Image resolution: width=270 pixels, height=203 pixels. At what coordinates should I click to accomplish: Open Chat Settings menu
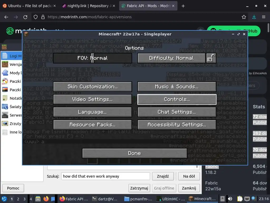pyautogui.click(x=177, y=112)
